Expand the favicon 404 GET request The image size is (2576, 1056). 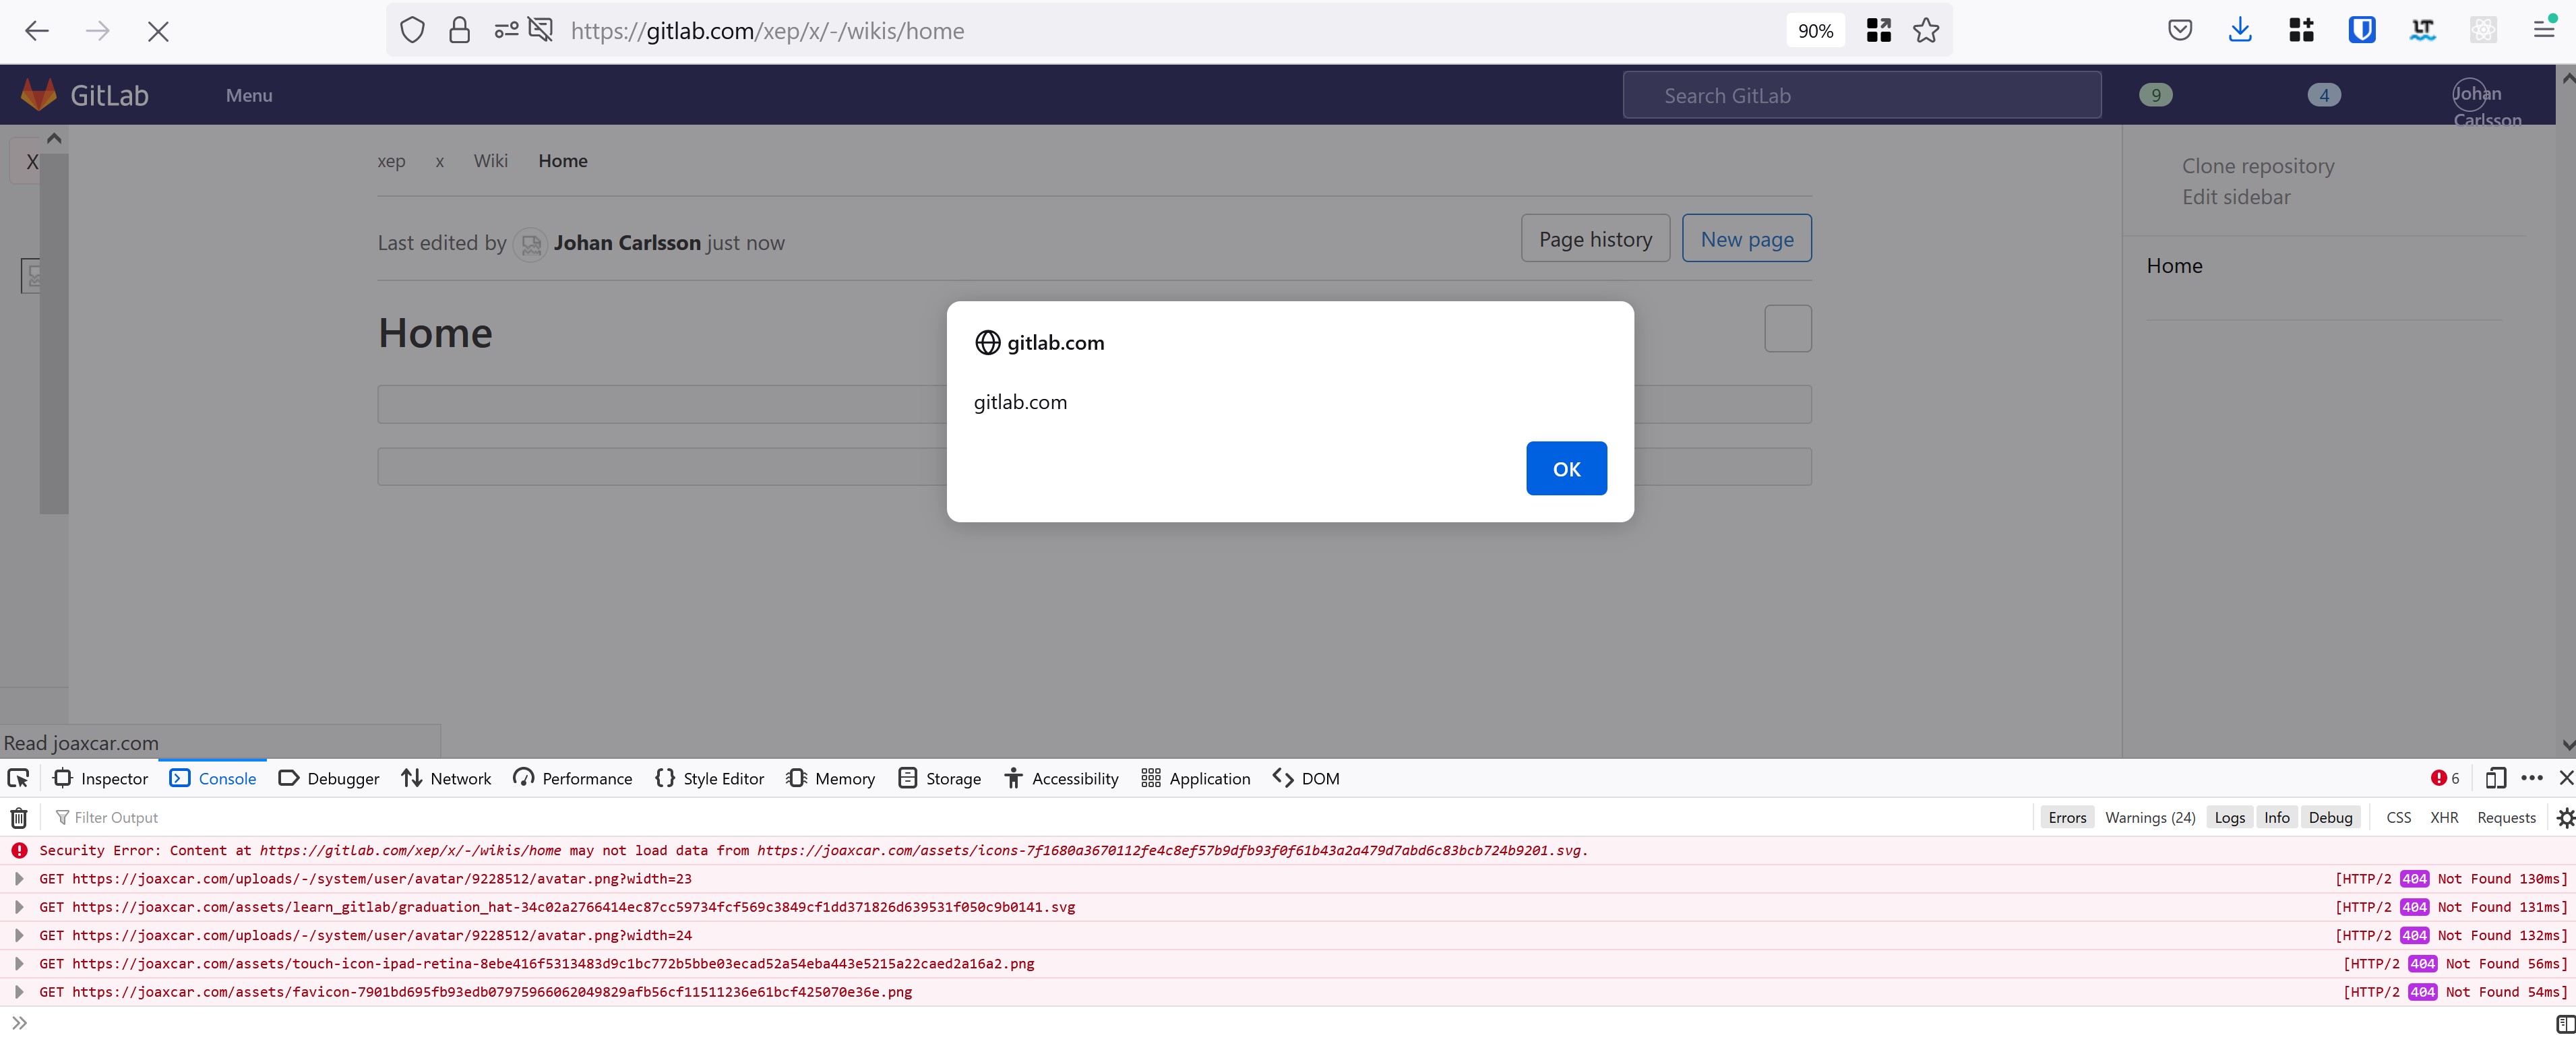click(19, 992)
